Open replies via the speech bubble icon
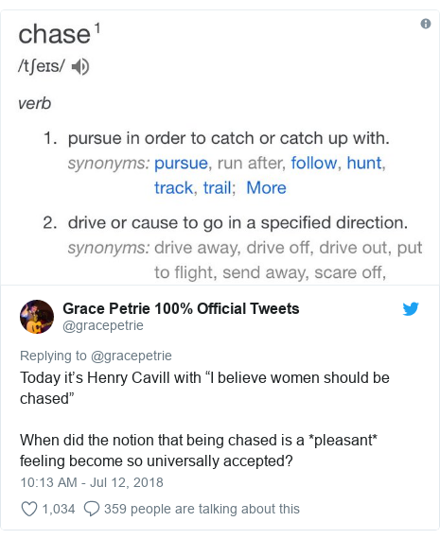 tap(92, 509)
